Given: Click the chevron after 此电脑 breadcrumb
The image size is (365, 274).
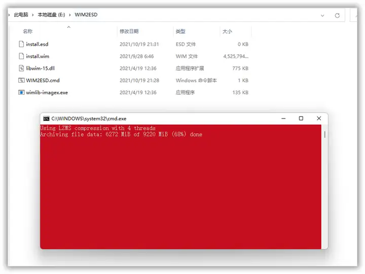Looking at the screenshot, I should click(33, 15).
